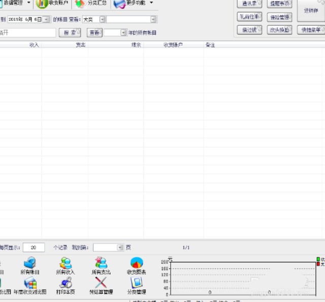
Task: Open 分类管理 icon
Action: point(136,285)
